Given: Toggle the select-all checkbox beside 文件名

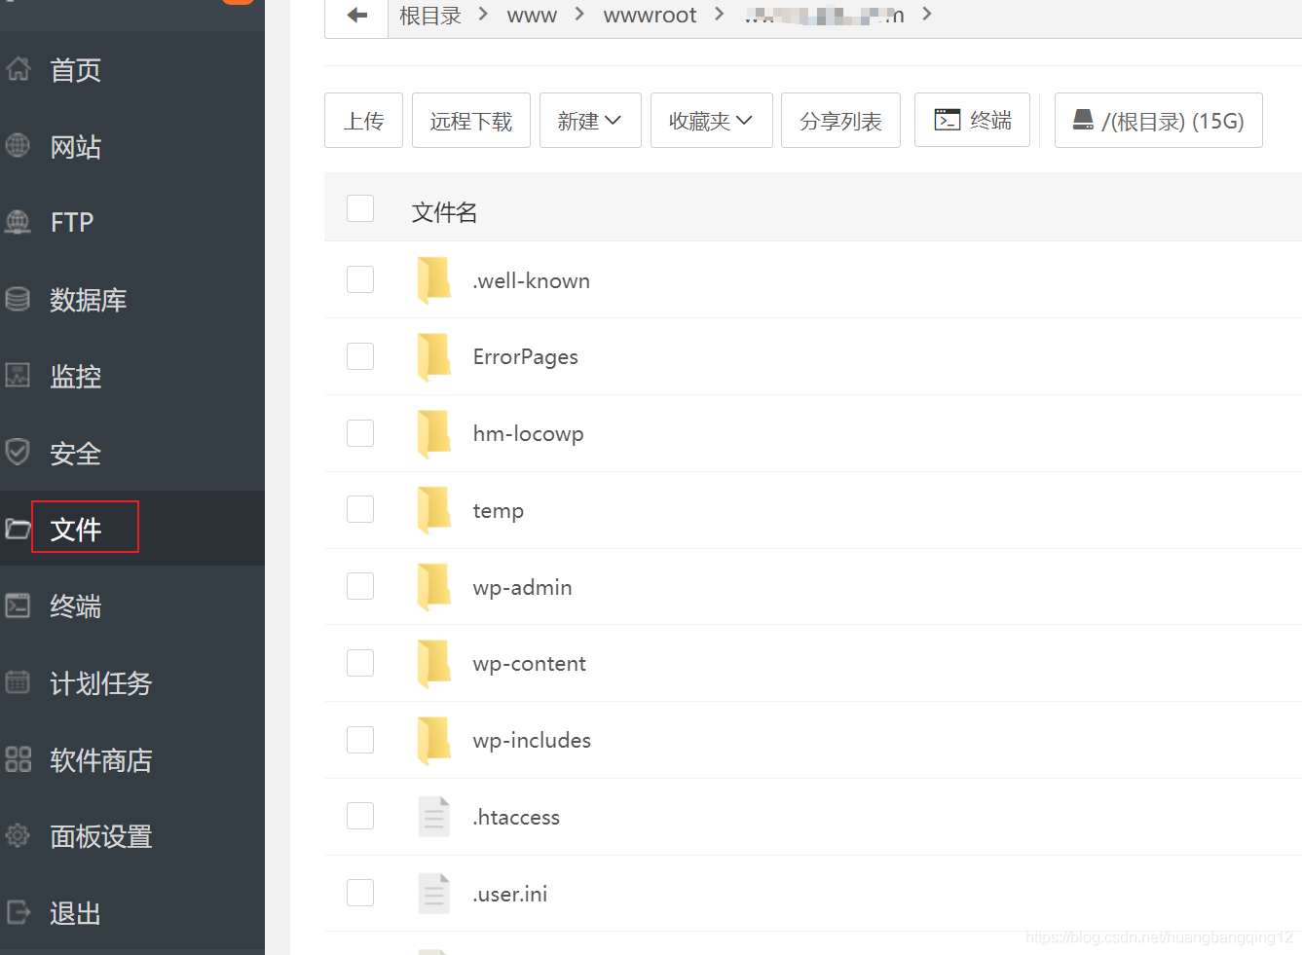Looking at the screenshot, I should 360,208.
